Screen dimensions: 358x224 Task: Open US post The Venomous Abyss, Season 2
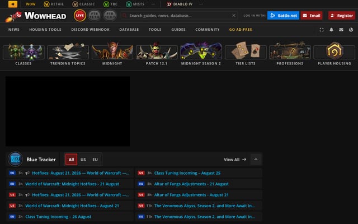pos(205,206)
